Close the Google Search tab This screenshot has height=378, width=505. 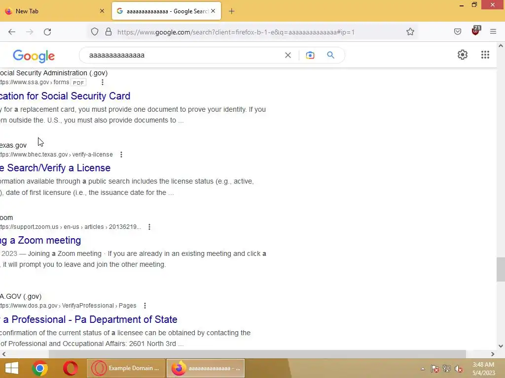click(213, 11)
